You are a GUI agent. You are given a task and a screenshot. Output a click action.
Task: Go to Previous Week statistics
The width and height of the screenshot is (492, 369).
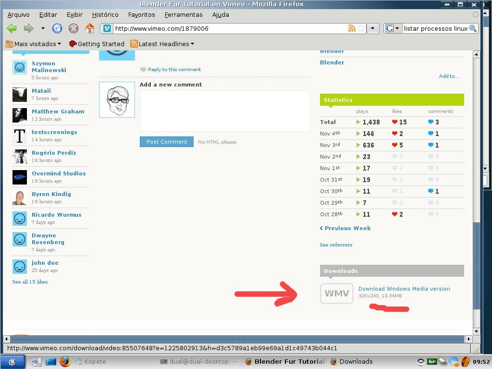(345, 228)
